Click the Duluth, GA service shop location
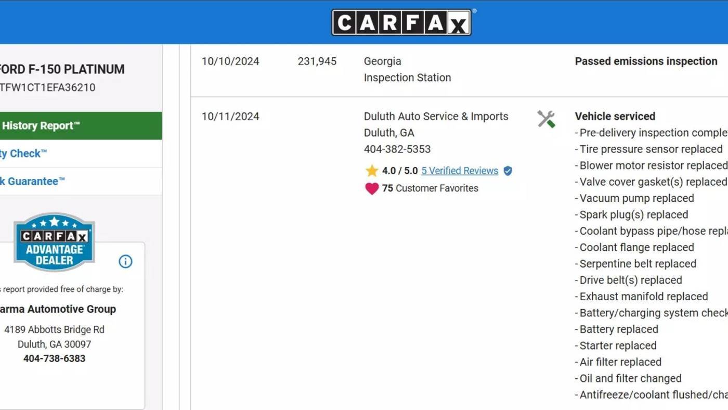Image resolution: width=728 pixels, height=410 pixels. tap(389, 133)
